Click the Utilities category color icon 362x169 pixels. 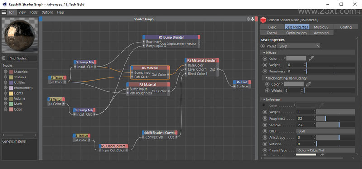[x=11, y=82]
